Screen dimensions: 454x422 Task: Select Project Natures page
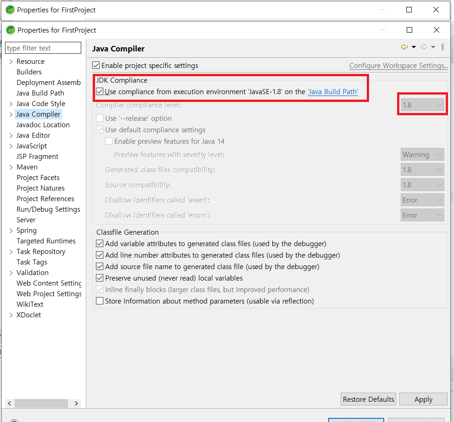pos(40,188)
